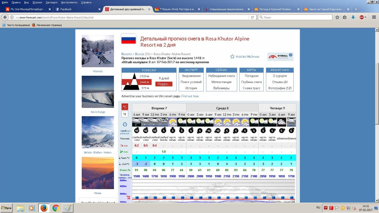The height and width of the screenshot is (213, 379).
Task: Open the Adblock Plus dropdown arrow
Action: pos(365,17)
